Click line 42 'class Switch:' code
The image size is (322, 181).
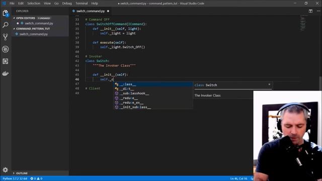point(97,61)
